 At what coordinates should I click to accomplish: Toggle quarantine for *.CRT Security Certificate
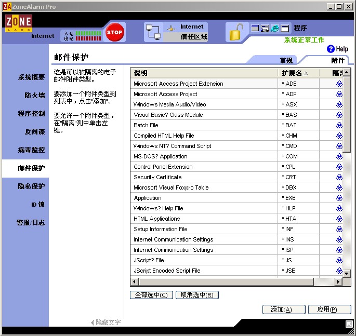(339, 177)
